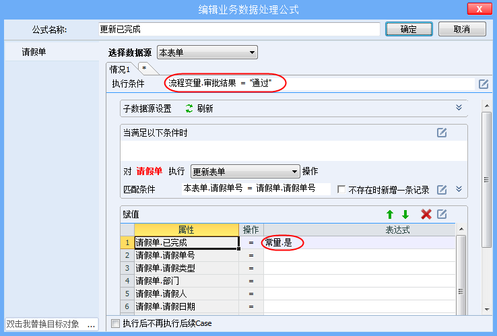Click row number 1 header
This screenshot has height=336, width=497.
coord(127,243)
